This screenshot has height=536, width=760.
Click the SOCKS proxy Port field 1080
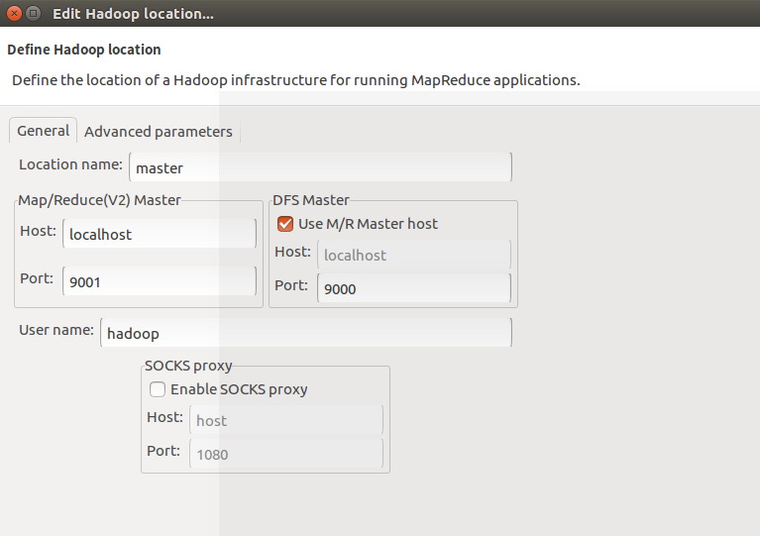286,454
